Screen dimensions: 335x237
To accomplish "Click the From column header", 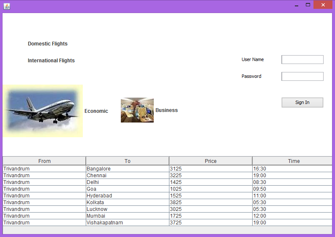I will tap(44, 161).
